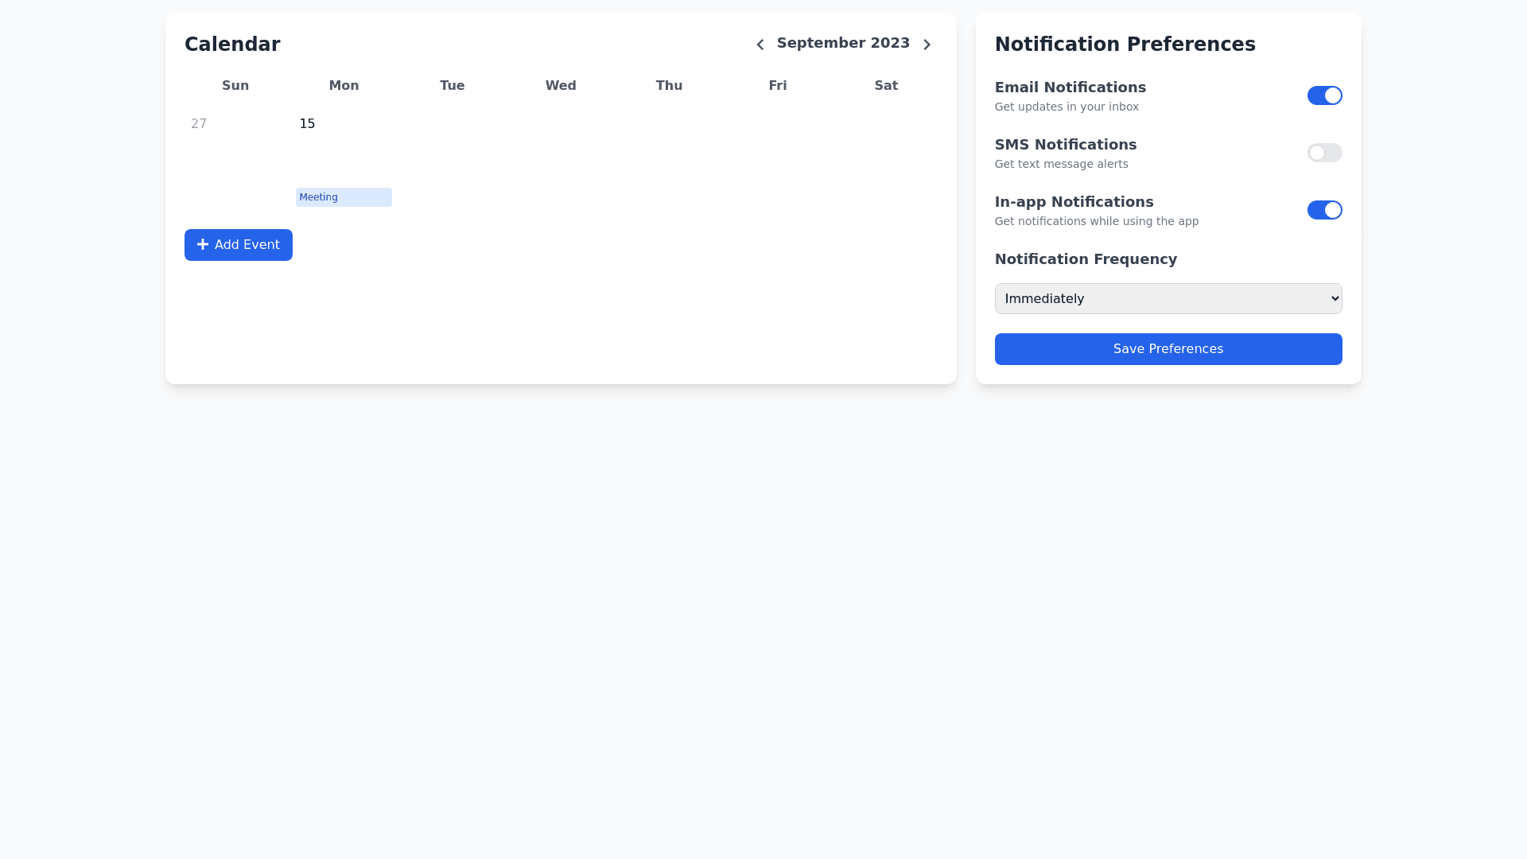Go to next month chevron

coord(927,45)
